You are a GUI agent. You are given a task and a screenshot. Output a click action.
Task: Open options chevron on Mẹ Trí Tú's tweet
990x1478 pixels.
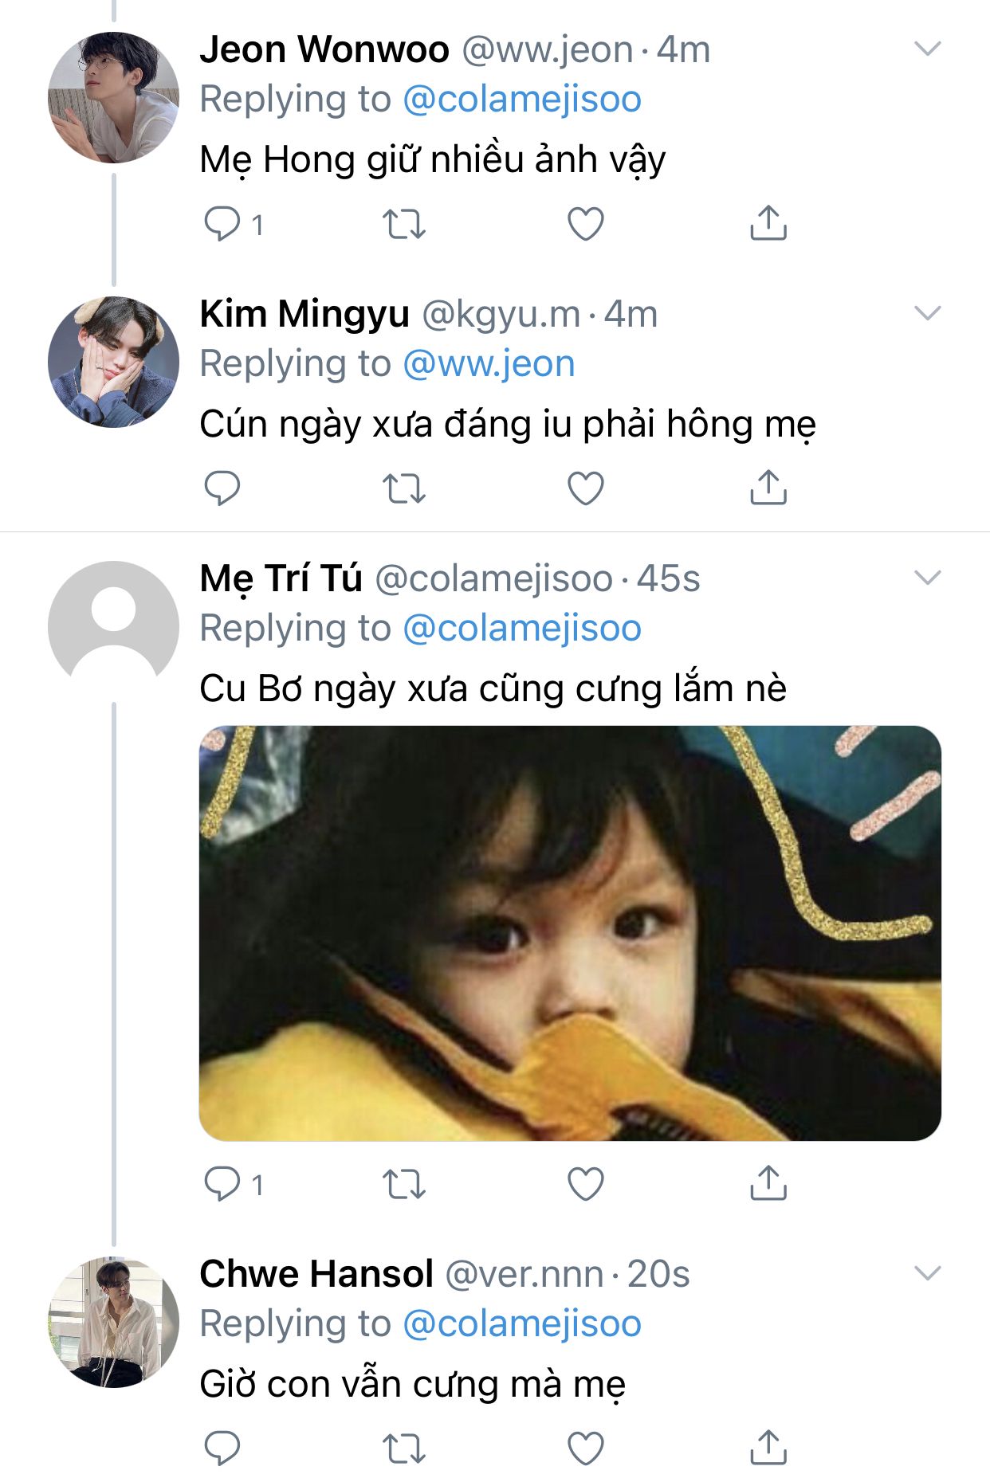pos(928,578)
